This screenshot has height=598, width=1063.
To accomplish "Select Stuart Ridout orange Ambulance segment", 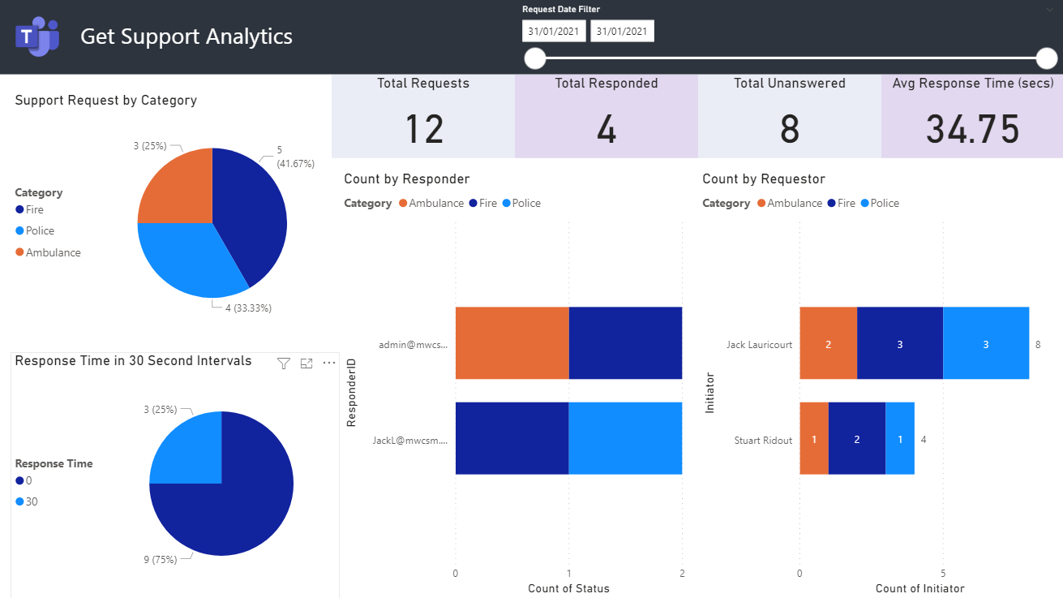I will click(814, 438).
